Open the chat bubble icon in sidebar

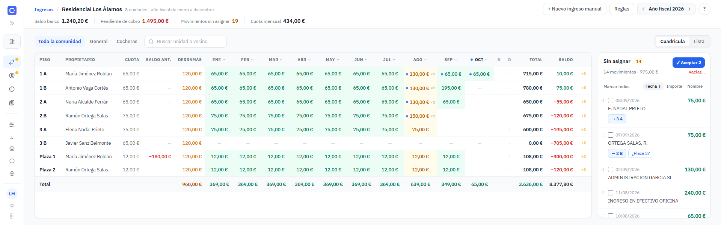click(12, 161)
